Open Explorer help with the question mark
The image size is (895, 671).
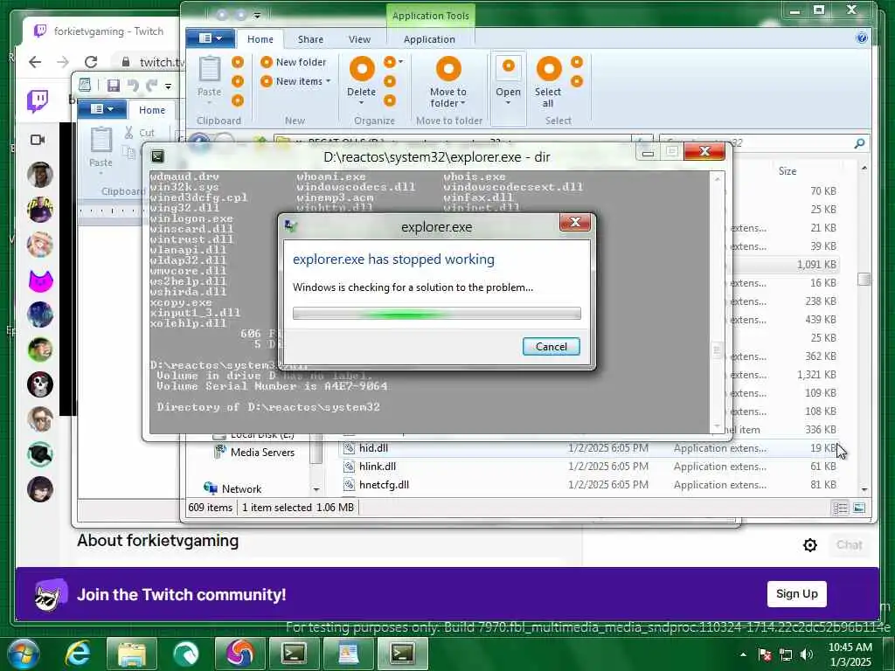point(862,38)
